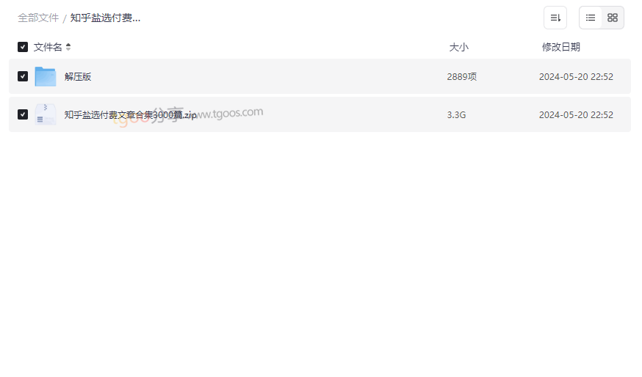Screen dimensions: 642x377
Task: Click the 大小 column header
Action: 458,47
